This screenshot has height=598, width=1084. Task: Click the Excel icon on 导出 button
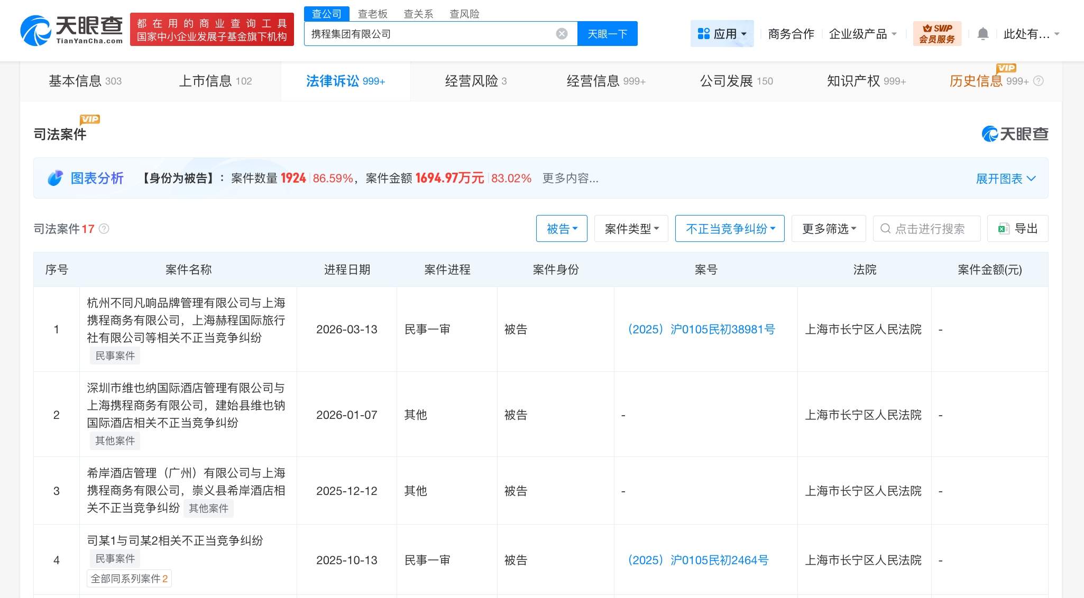coord(1003,229)
